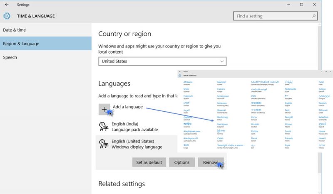Image resolution: width=333 pixels, height=194 pixels.
Task: Choose Bosnian (Cyrillic) in language list
Action: (x=223, y=104)
